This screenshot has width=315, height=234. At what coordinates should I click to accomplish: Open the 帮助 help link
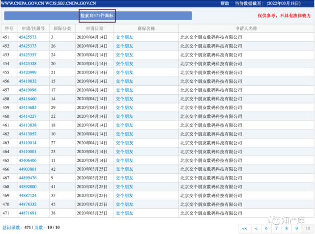coord(225,3)
